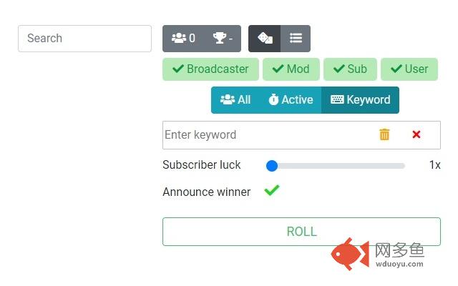Toggle the User eligibility filter
Viewport: 458px width, 286px height.
point(409,69)
